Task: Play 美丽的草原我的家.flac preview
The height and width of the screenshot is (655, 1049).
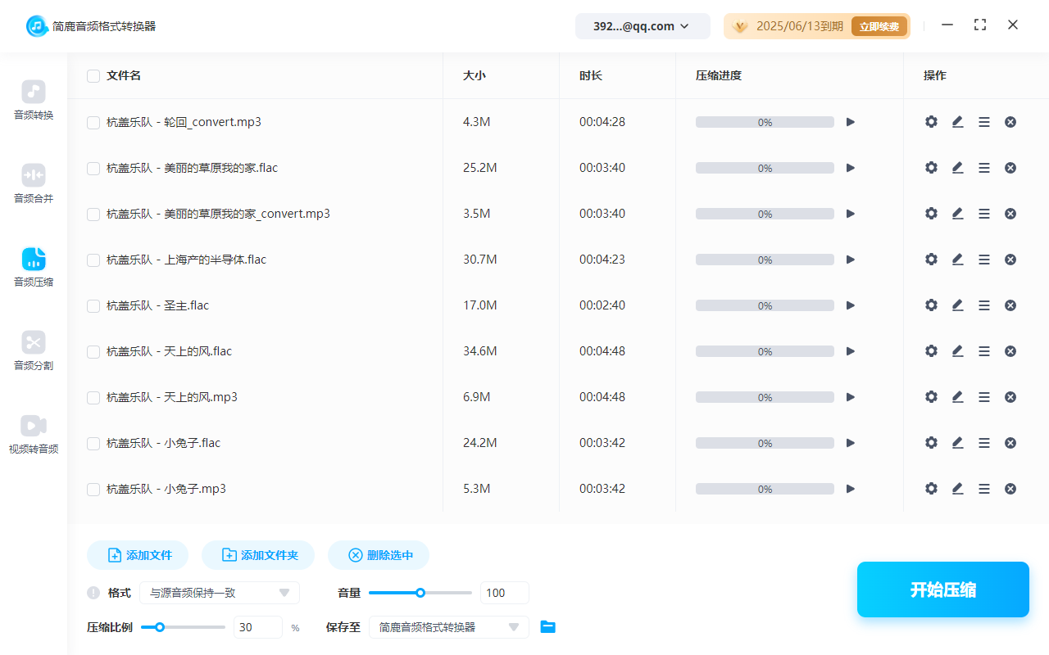Action: pyautogui.click(x=851, y=168)
